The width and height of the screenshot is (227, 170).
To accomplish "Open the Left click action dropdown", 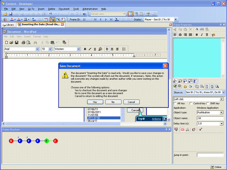I will pyautogui.click(x=221, y=99).
